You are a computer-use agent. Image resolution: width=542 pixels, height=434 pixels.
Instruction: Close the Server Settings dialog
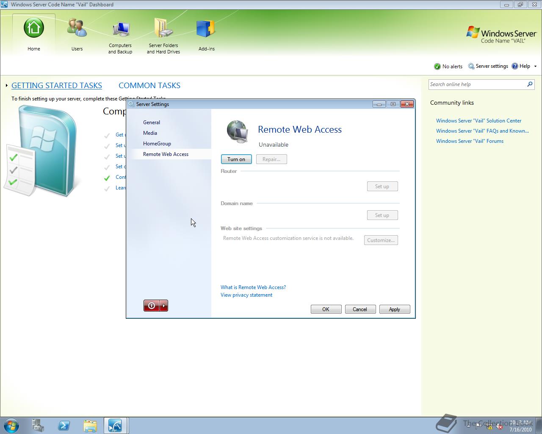click(x=407, y=104)
